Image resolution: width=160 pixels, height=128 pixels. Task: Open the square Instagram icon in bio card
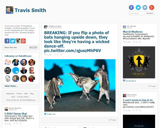click(x=18, y=41)
